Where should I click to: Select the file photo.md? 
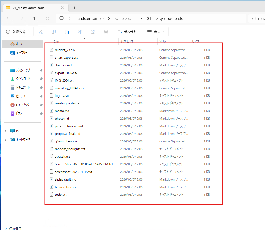[x=62, y=119]
